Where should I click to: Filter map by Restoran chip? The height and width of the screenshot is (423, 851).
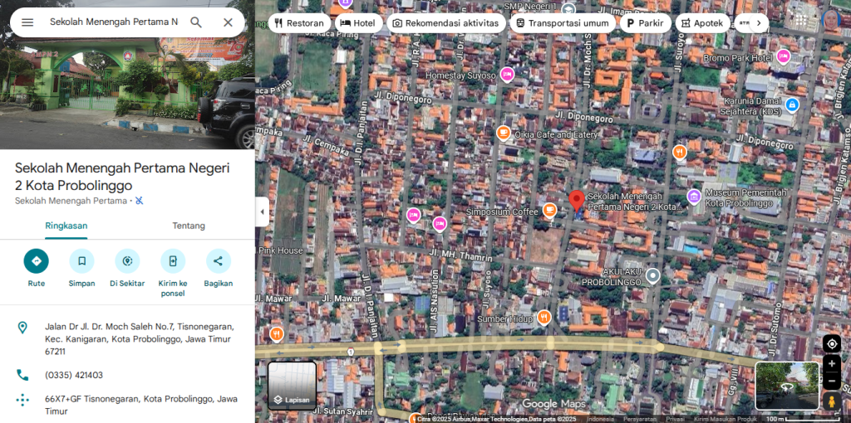coord(299,23)
